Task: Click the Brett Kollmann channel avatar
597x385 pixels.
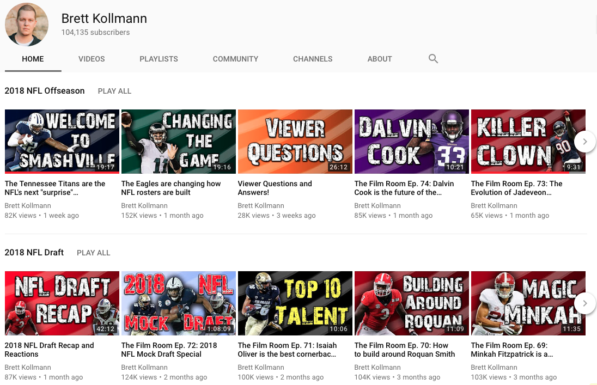Action: [x=26, y=24]
